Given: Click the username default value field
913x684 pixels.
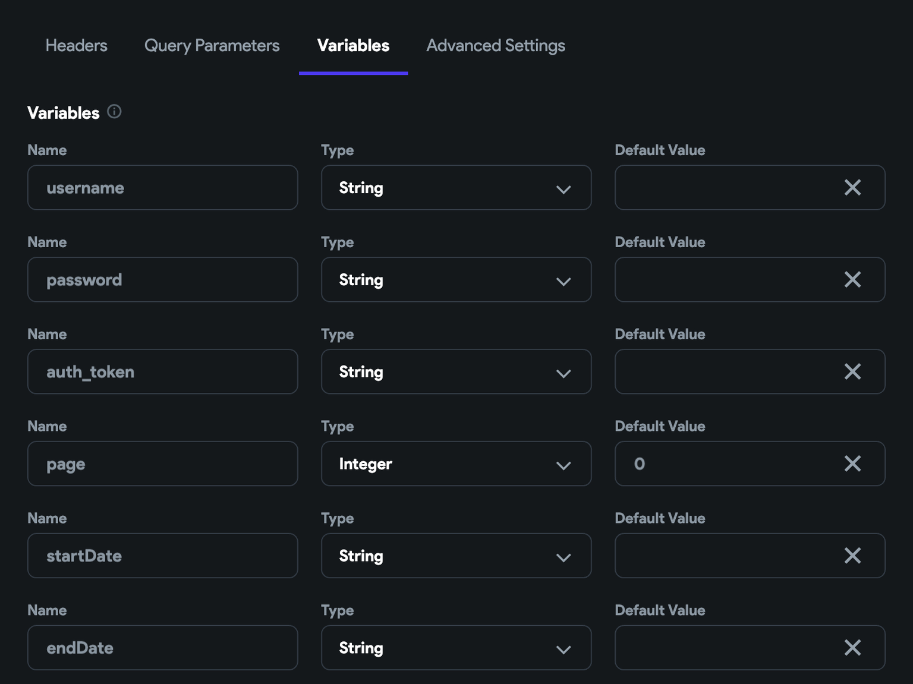Looking at the screenshot, I should pyautogui.click(x=726, y=188).
